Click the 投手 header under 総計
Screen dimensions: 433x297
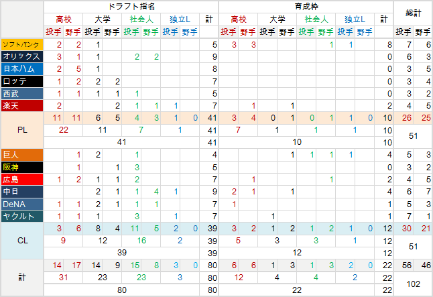404,32
